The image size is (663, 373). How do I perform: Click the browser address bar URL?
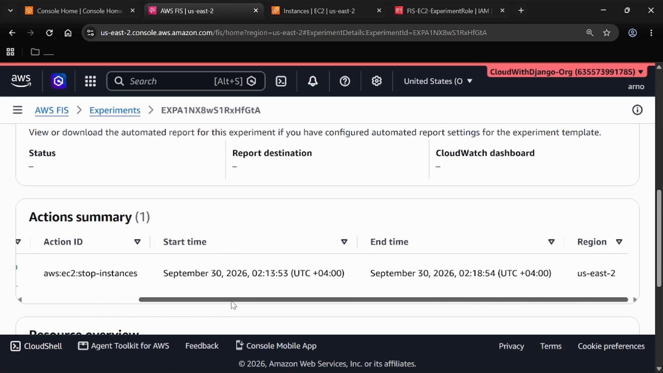(x=294, y=33)
